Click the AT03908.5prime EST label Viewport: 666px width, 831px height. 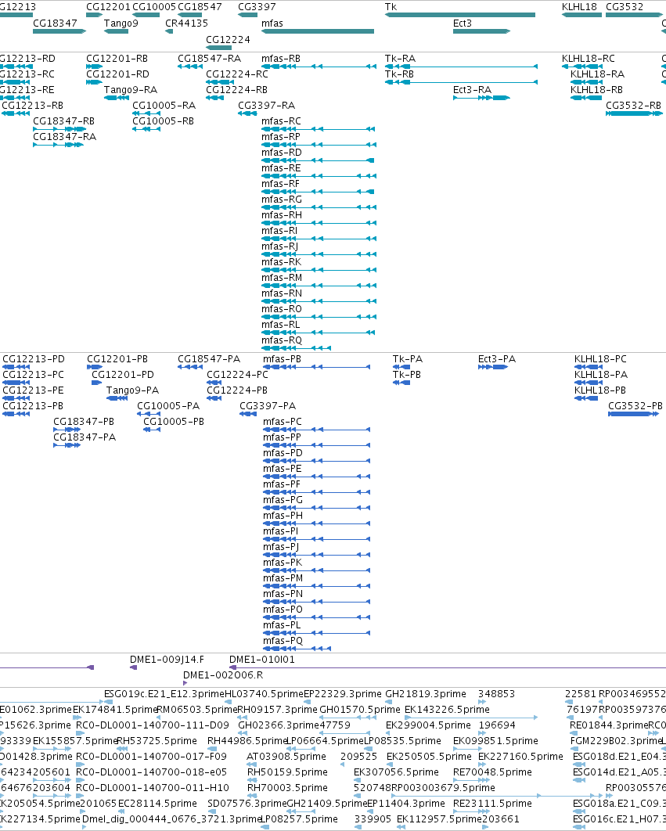[x=286, y=757]
